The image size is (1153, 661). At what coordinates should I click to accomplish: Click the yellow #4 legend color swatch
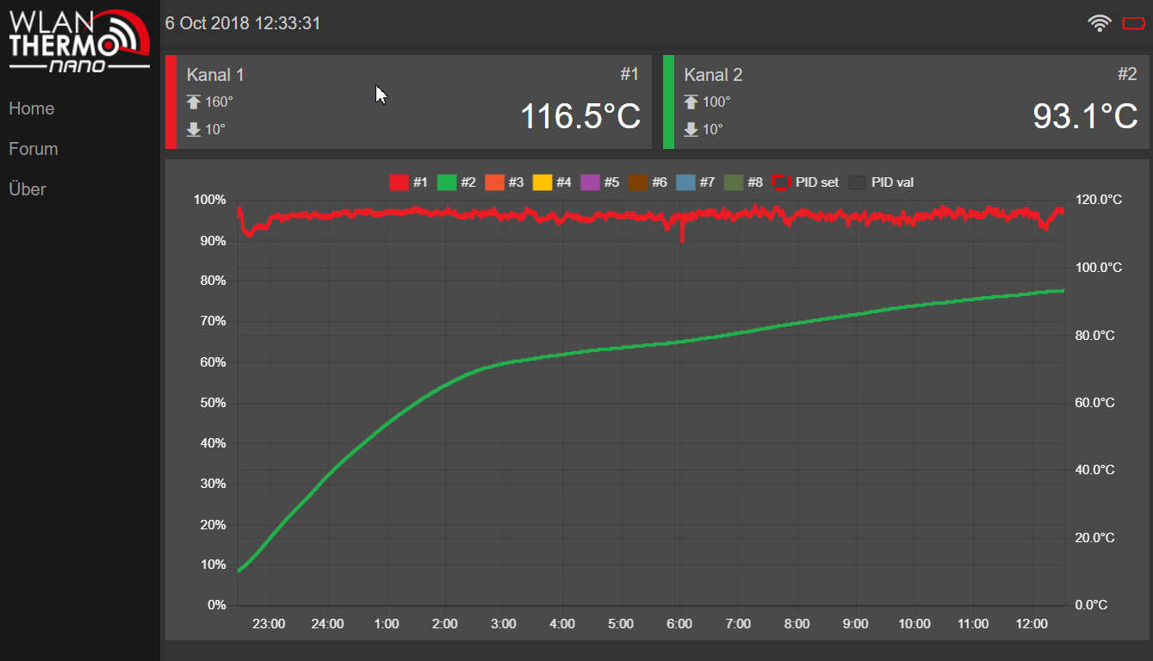(542, 182)
